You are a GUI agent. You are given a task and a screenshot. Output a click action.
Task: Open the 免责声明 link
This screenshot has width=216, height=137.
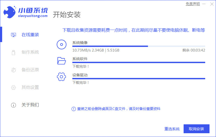[193, 4]
